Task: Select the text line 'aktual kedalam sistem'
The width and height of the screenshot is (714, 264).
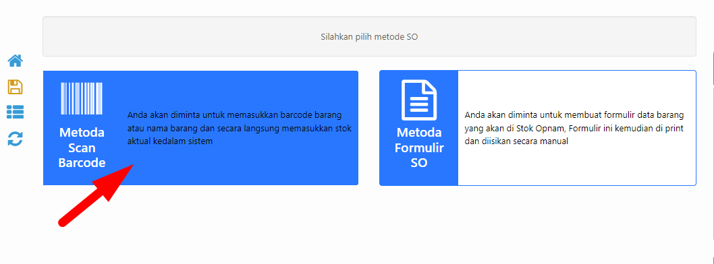Action: coord(170,142)
